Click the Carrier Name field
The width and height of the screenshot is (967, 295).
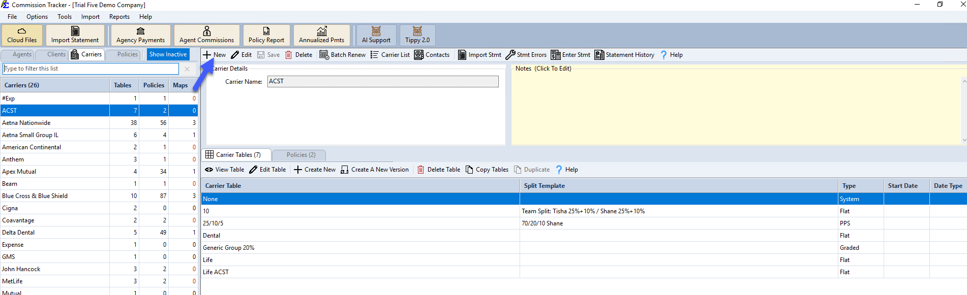[x=383, y=81]
